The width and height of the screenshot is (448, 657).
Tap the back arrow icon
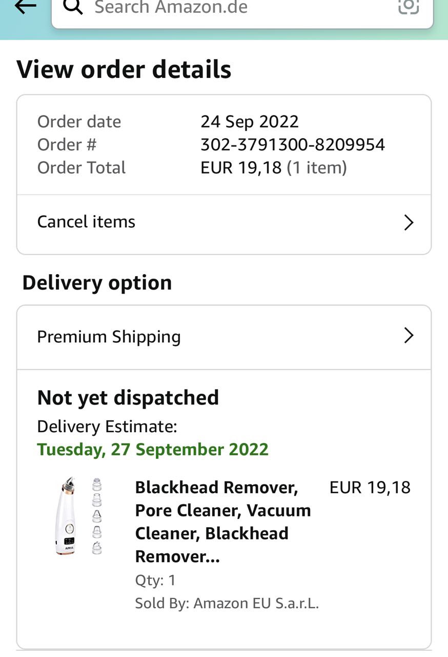click(x=26, y=6)
